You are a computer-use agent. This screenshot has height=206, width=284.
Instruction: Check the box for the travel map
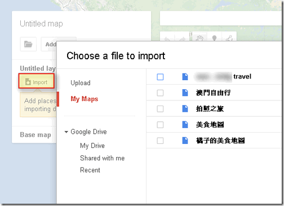coord(160,77)
